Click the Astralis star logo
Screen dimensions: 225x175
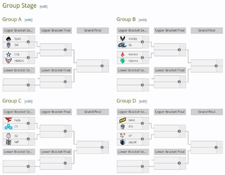122,55
